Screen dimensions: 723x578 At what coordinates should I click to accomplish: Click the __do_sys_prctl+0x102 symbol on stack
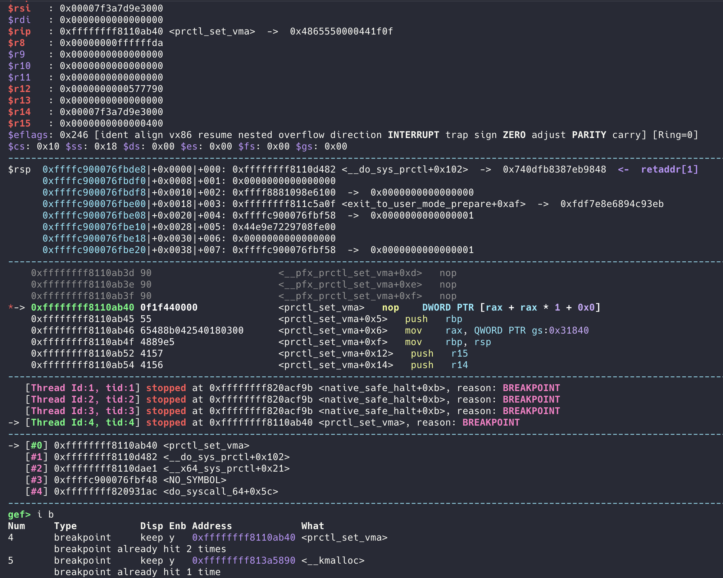[x=405, y=169]
